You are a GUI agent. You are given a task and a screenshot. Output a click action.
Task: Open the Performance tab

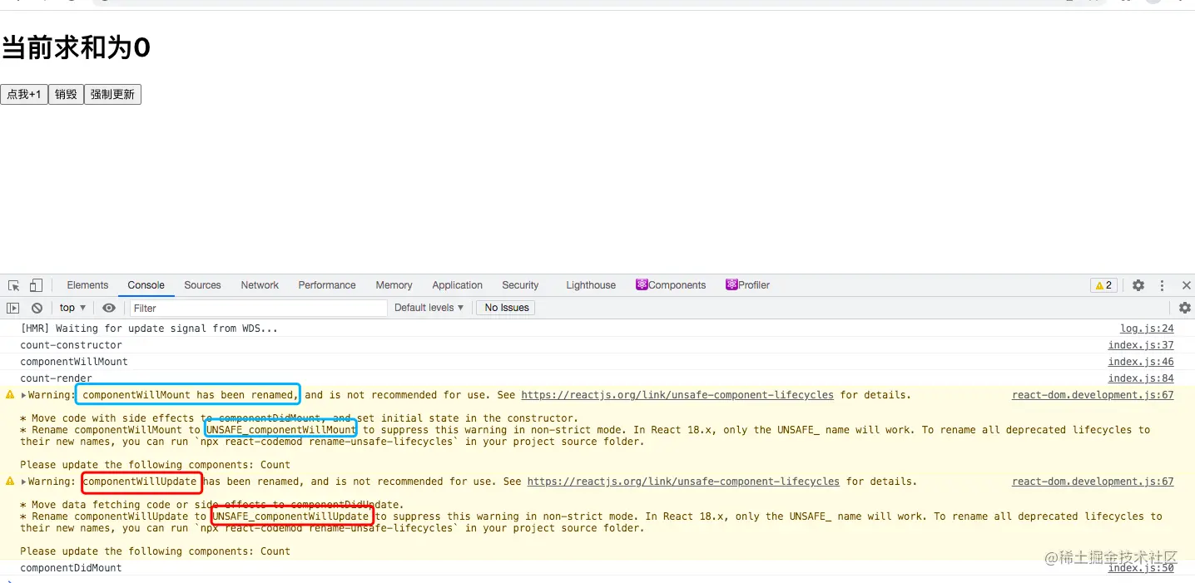[327, 285]
